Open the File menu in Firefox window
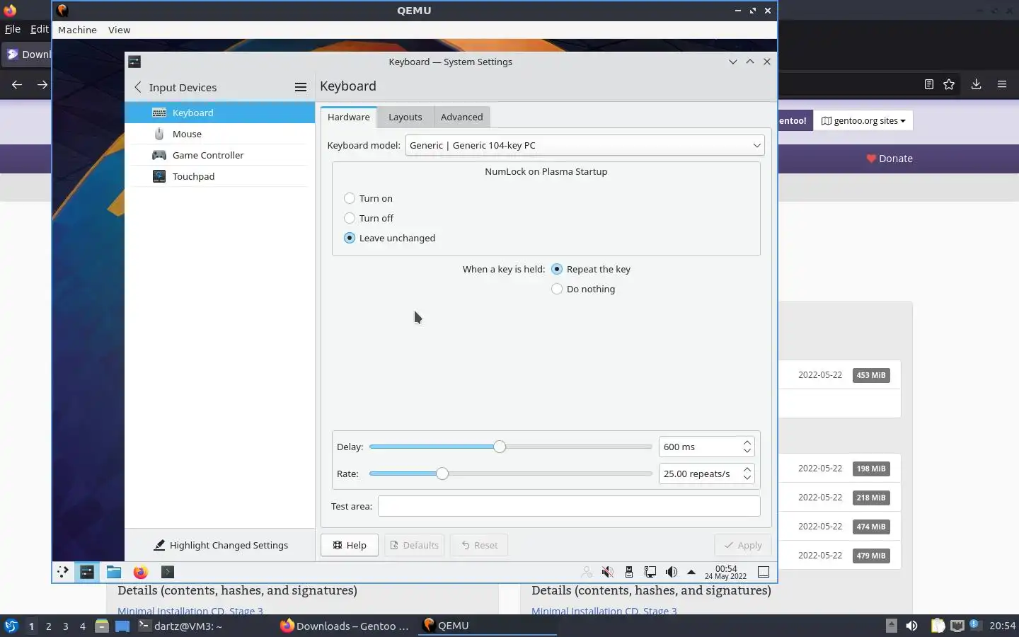 coord(13,29)
